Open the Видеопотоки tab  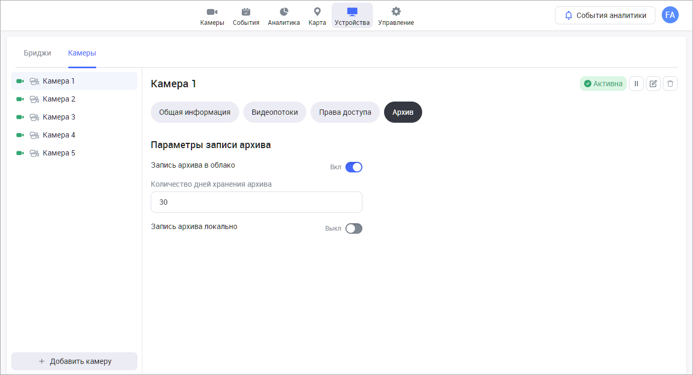(x=275, y=112)
